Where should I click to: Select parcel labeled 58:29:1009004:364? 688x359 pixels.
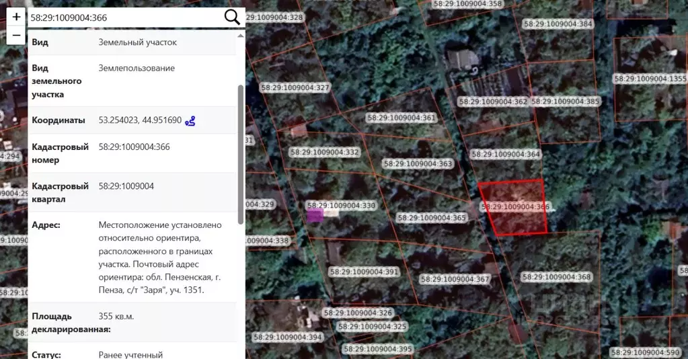[x=505, y=154]
